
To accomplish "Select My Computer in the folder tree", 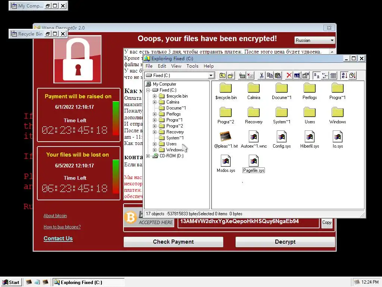I will coord(165,84).
